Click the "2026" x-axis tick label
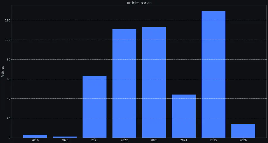 [x=243, y=140]
